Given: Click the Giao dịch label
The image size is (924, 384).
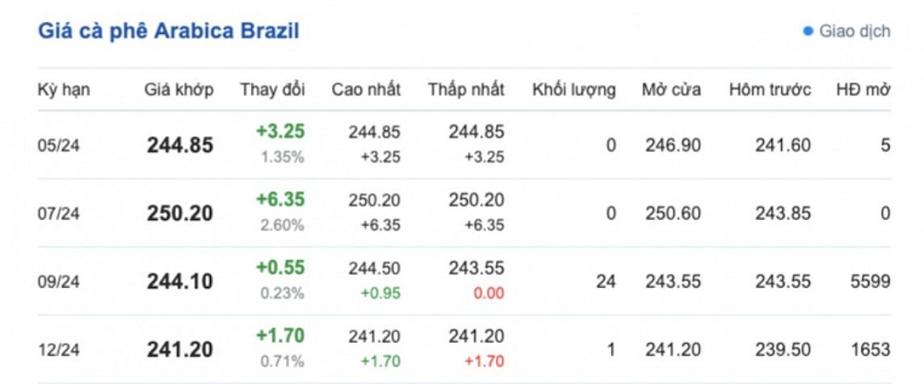Looking at the screenshot, I should coord(855,32).
